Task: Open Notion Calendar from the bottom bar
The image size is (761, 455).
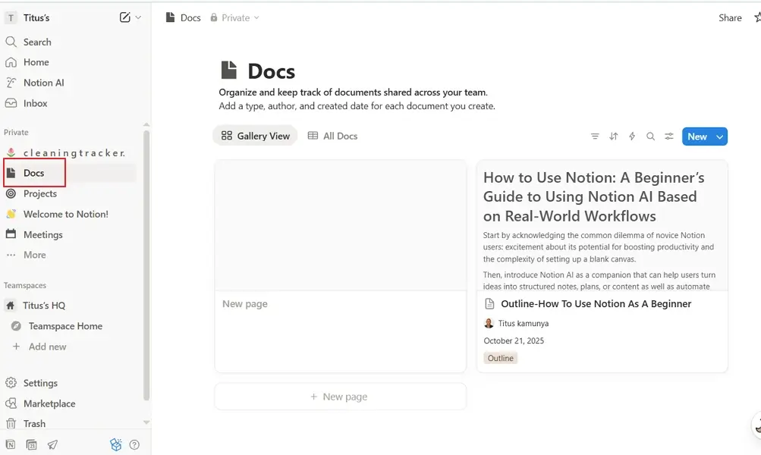Action: (30, 444)
